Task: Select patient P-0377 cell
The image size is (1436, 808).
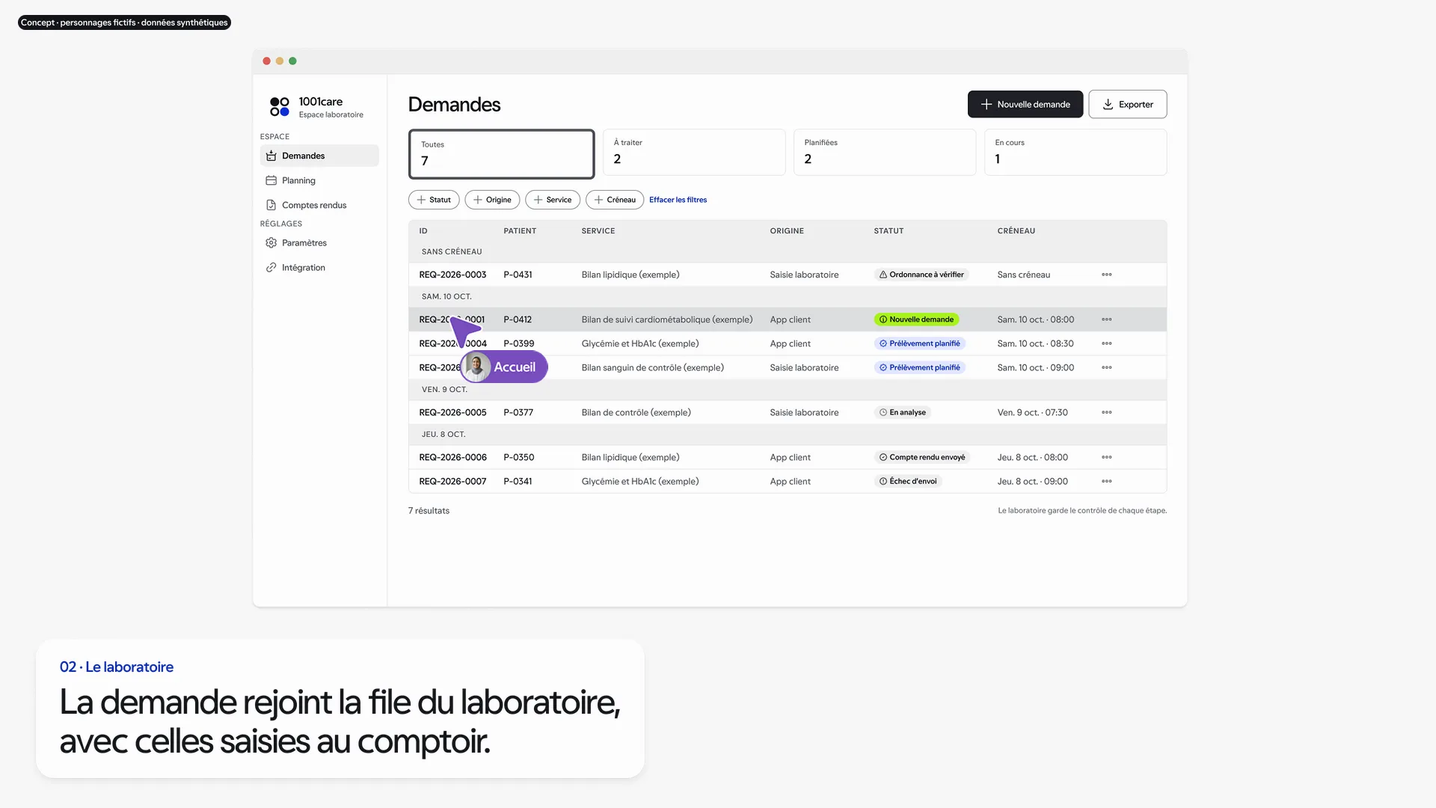Action: click(x=518, y=412)
